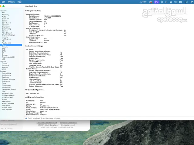Select Memory in the sidebar

tap(5, 37)
